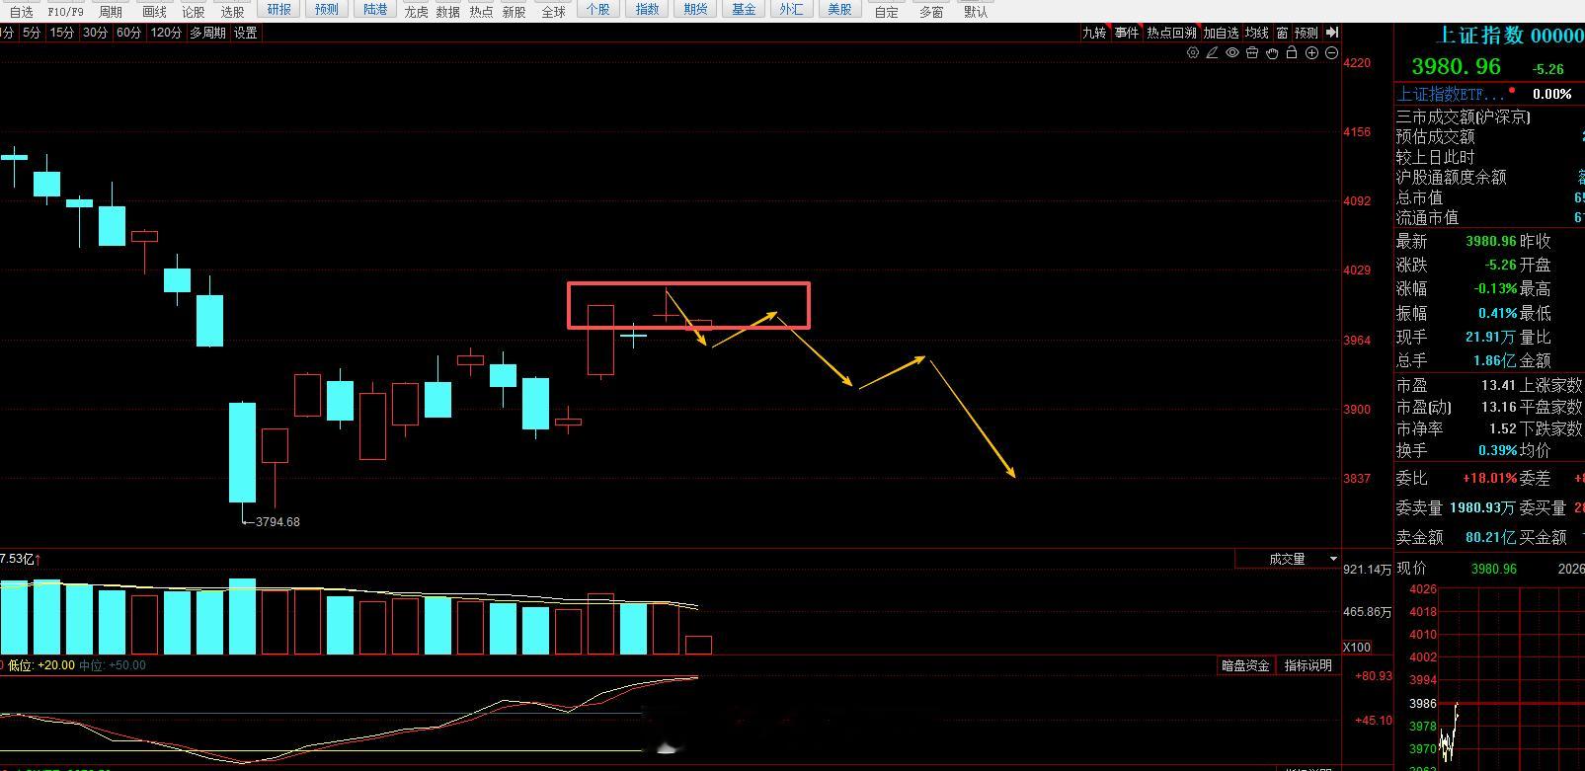Open the toolbox icon above chart

(x=1252, y=53)
